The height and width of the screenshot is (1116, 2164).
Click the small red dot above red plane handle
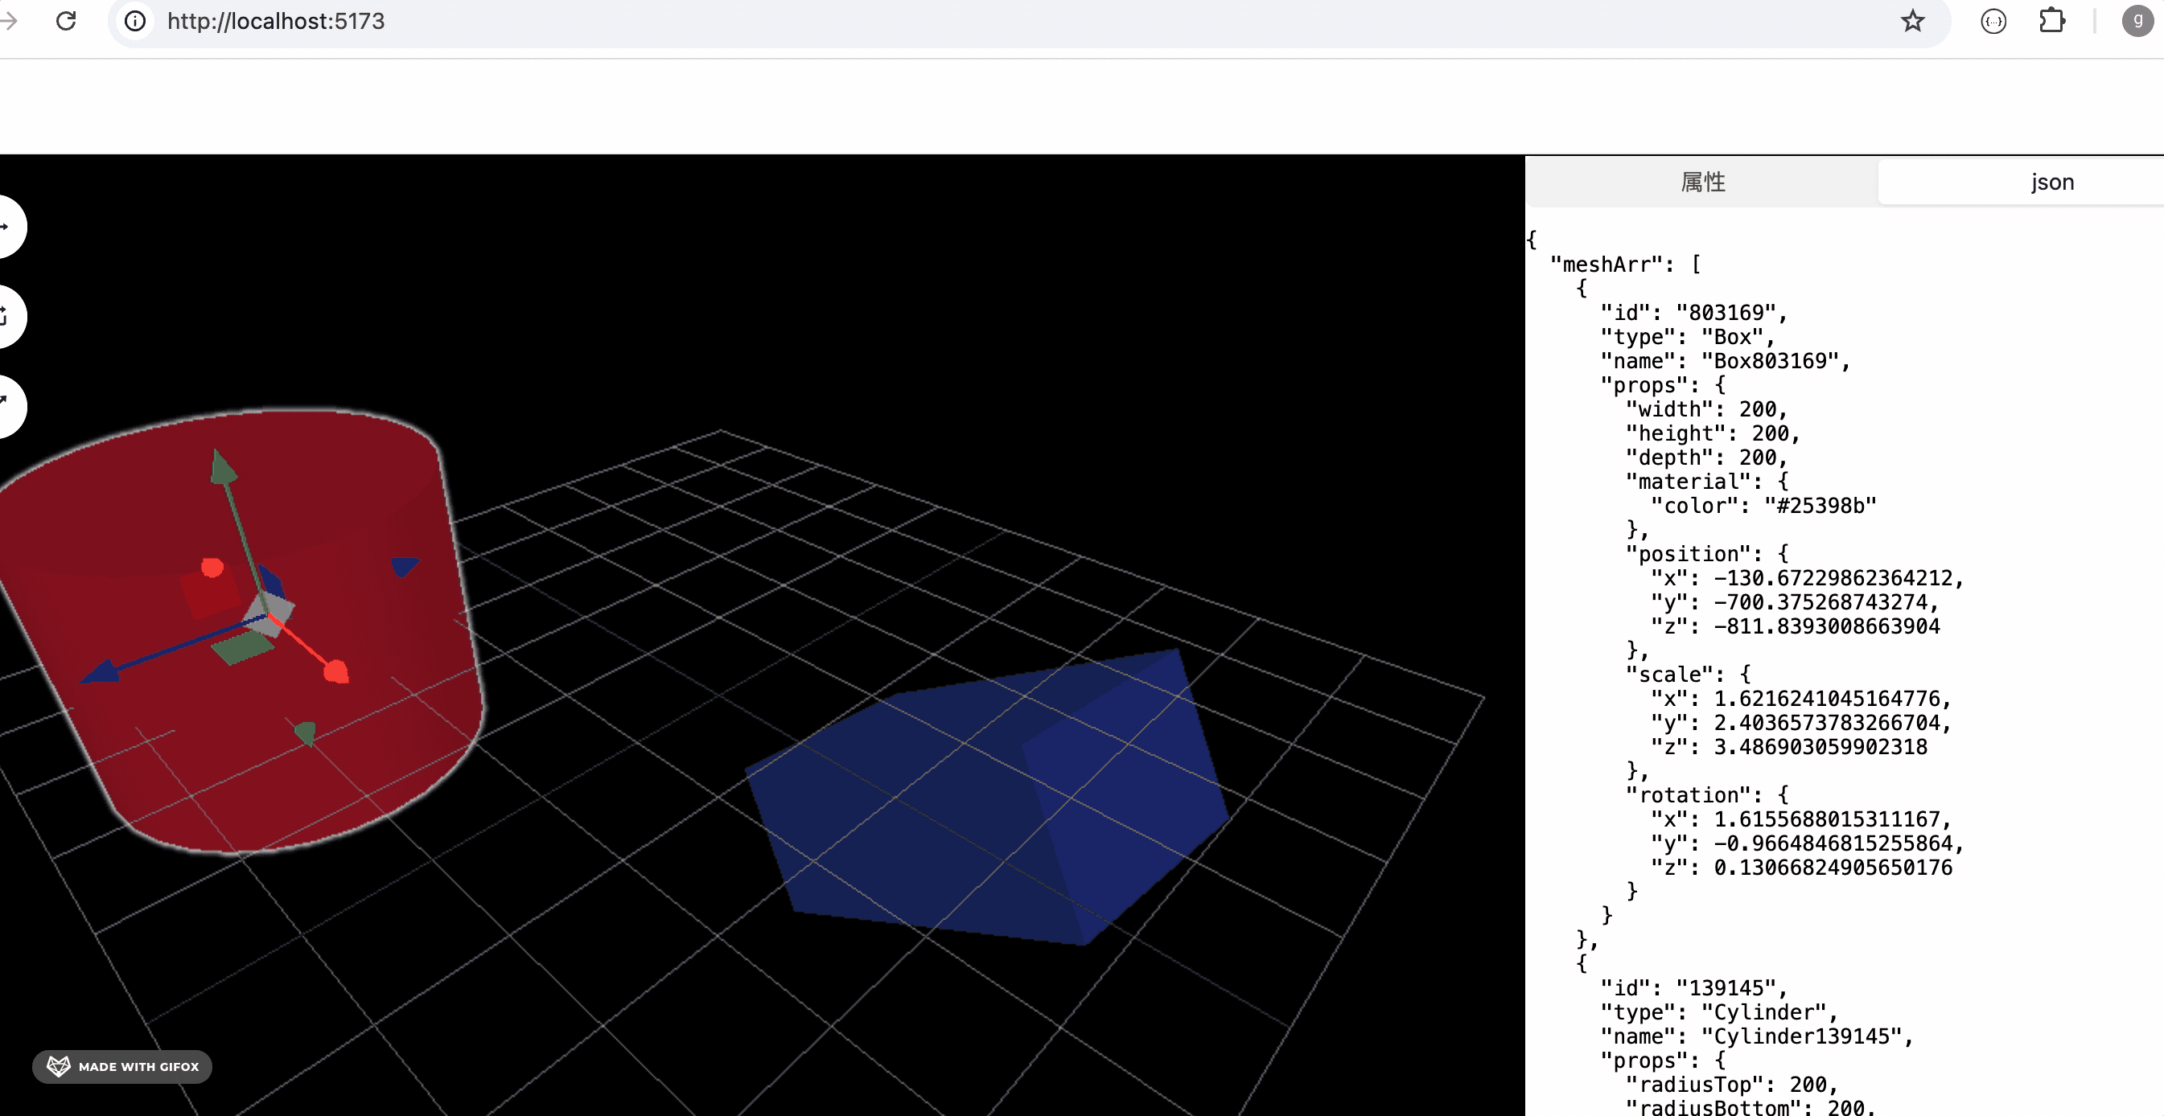[212, 568]
